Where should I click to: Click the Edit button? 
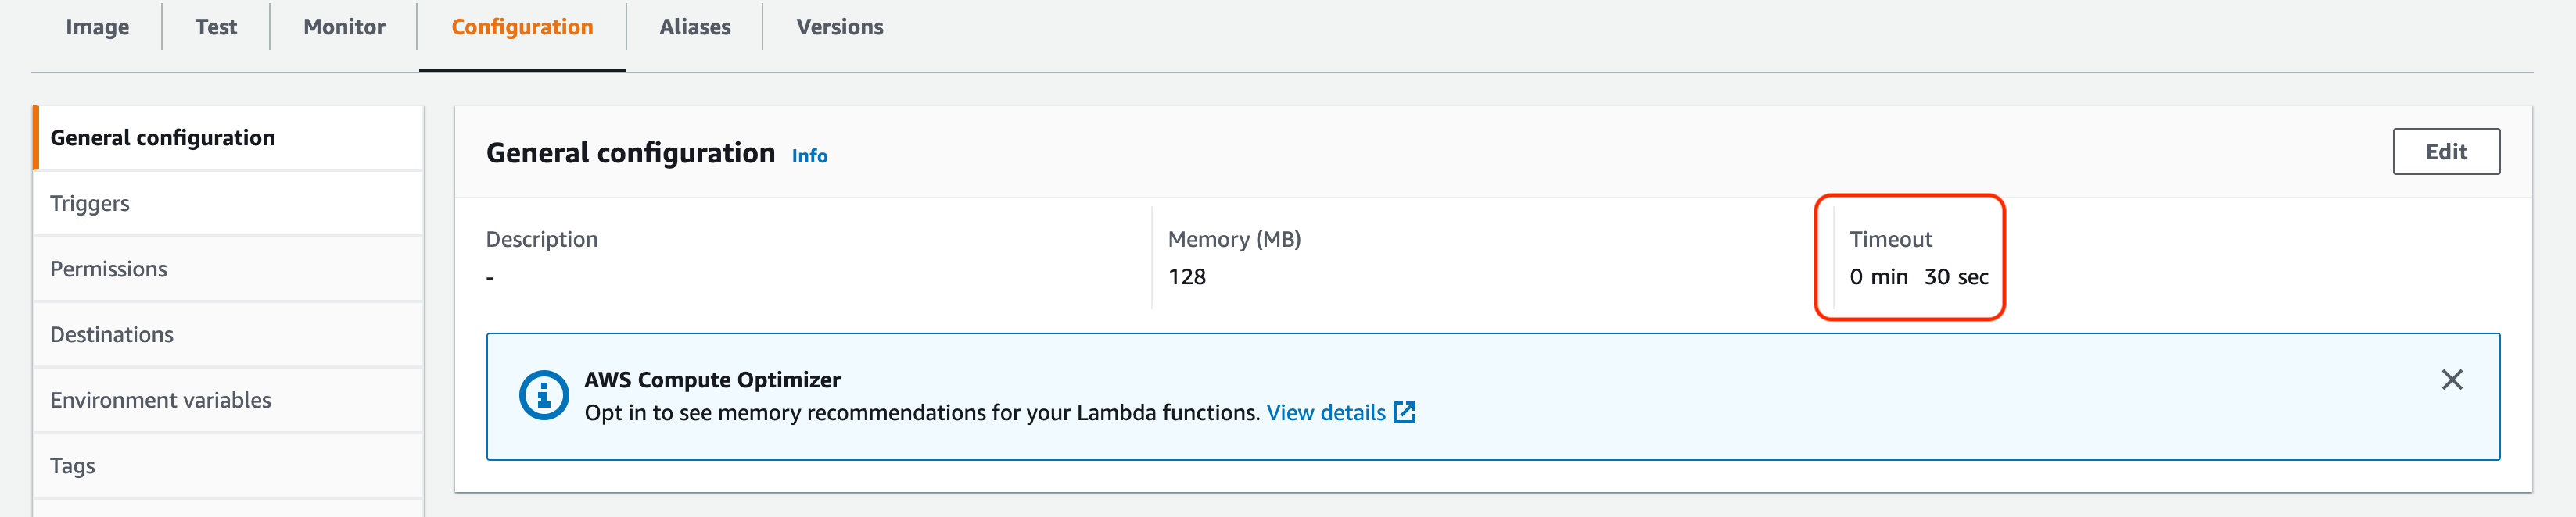(2446, 152)
